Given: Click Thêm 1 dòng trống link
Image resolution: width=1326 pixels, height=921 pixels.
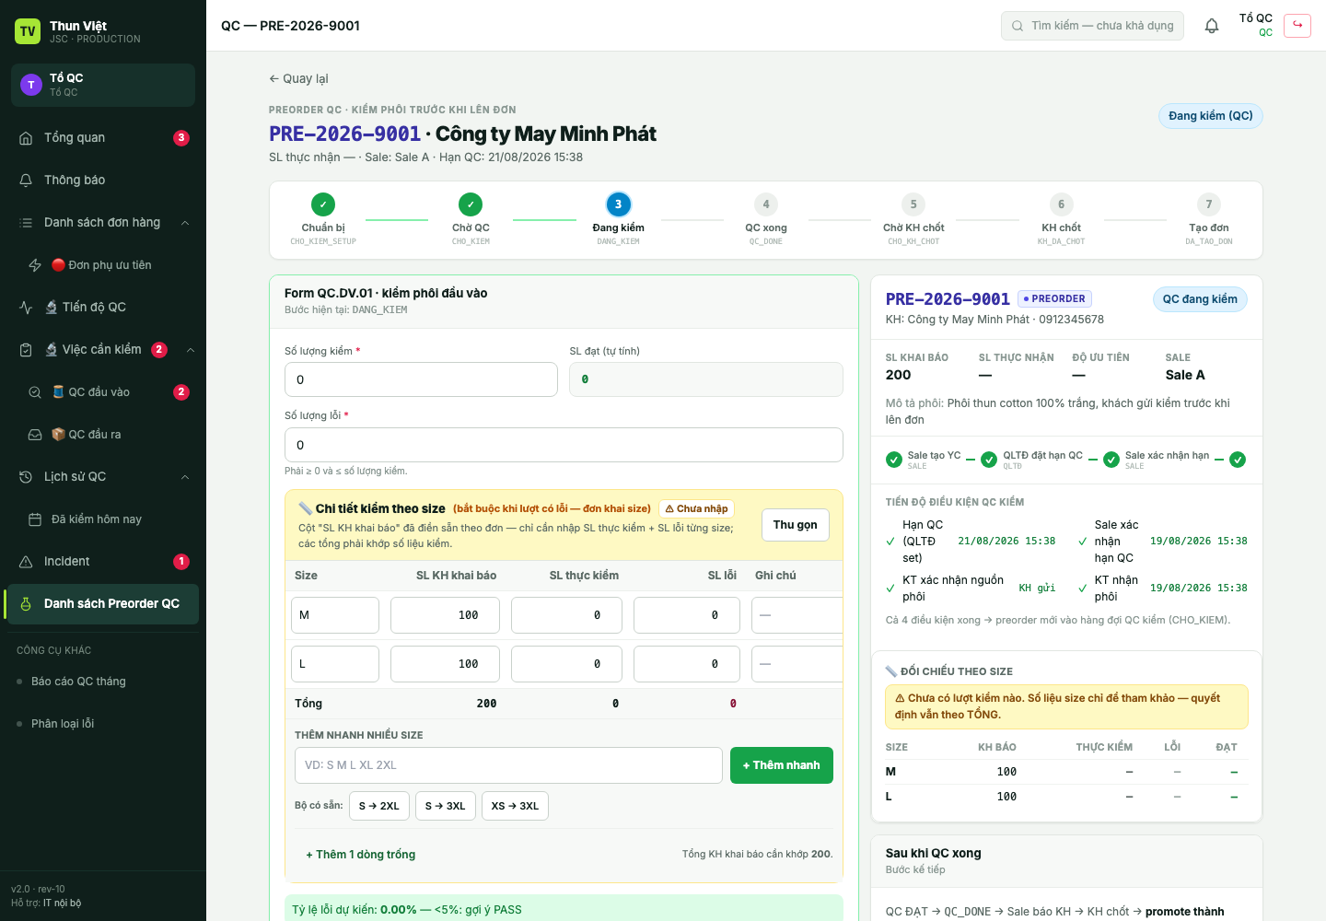Looking at the screenshot, I should point(361,855).
